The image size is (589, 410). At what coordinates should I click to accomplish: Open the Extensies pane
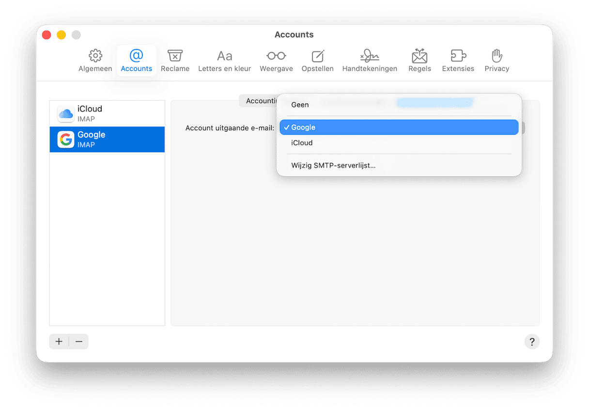[x=458, y=60]
